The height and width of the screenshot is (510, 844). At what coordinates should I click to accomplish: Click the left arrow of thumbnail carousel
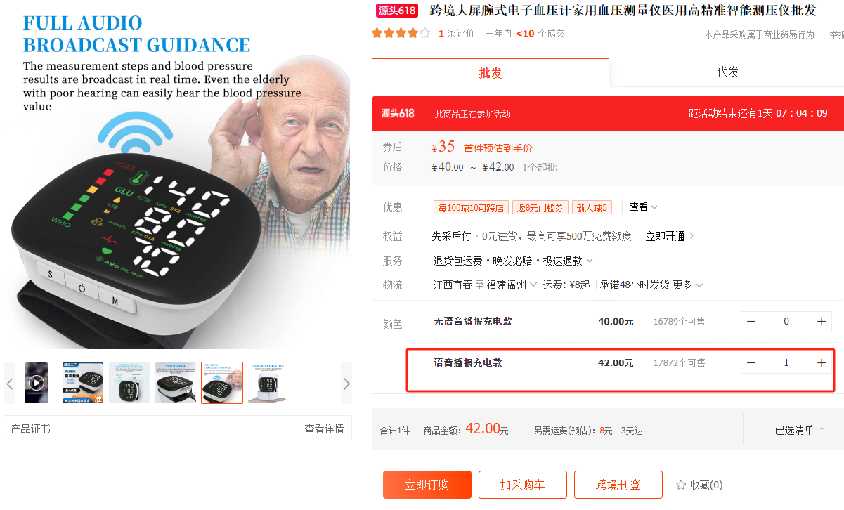click(x=10, y=384)
